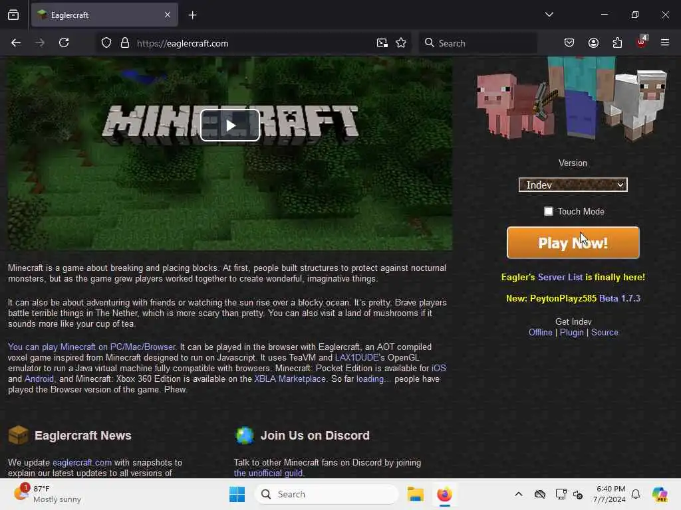Bookmark this page with the star icon

click(401, 43)
